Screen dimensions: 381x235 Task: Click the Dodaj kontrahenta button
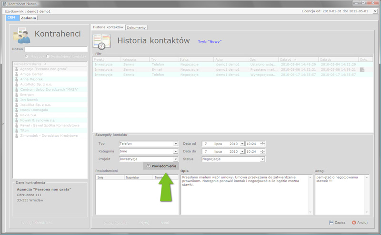point(37,223)
